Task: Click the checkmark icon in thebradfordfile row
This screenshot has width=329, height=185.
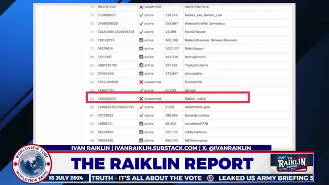Action: (x=141, y=23)
